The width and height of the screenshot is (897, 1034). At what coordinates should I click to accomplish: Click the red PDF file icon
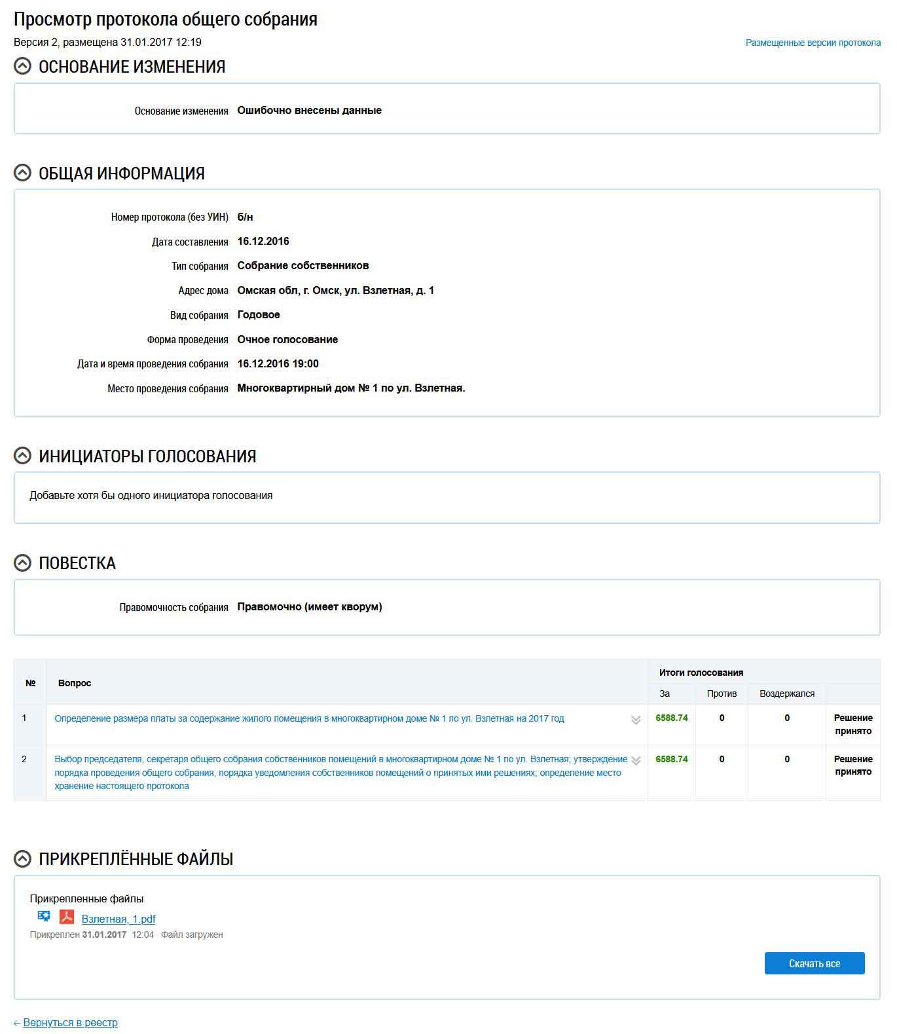(67, 917)
